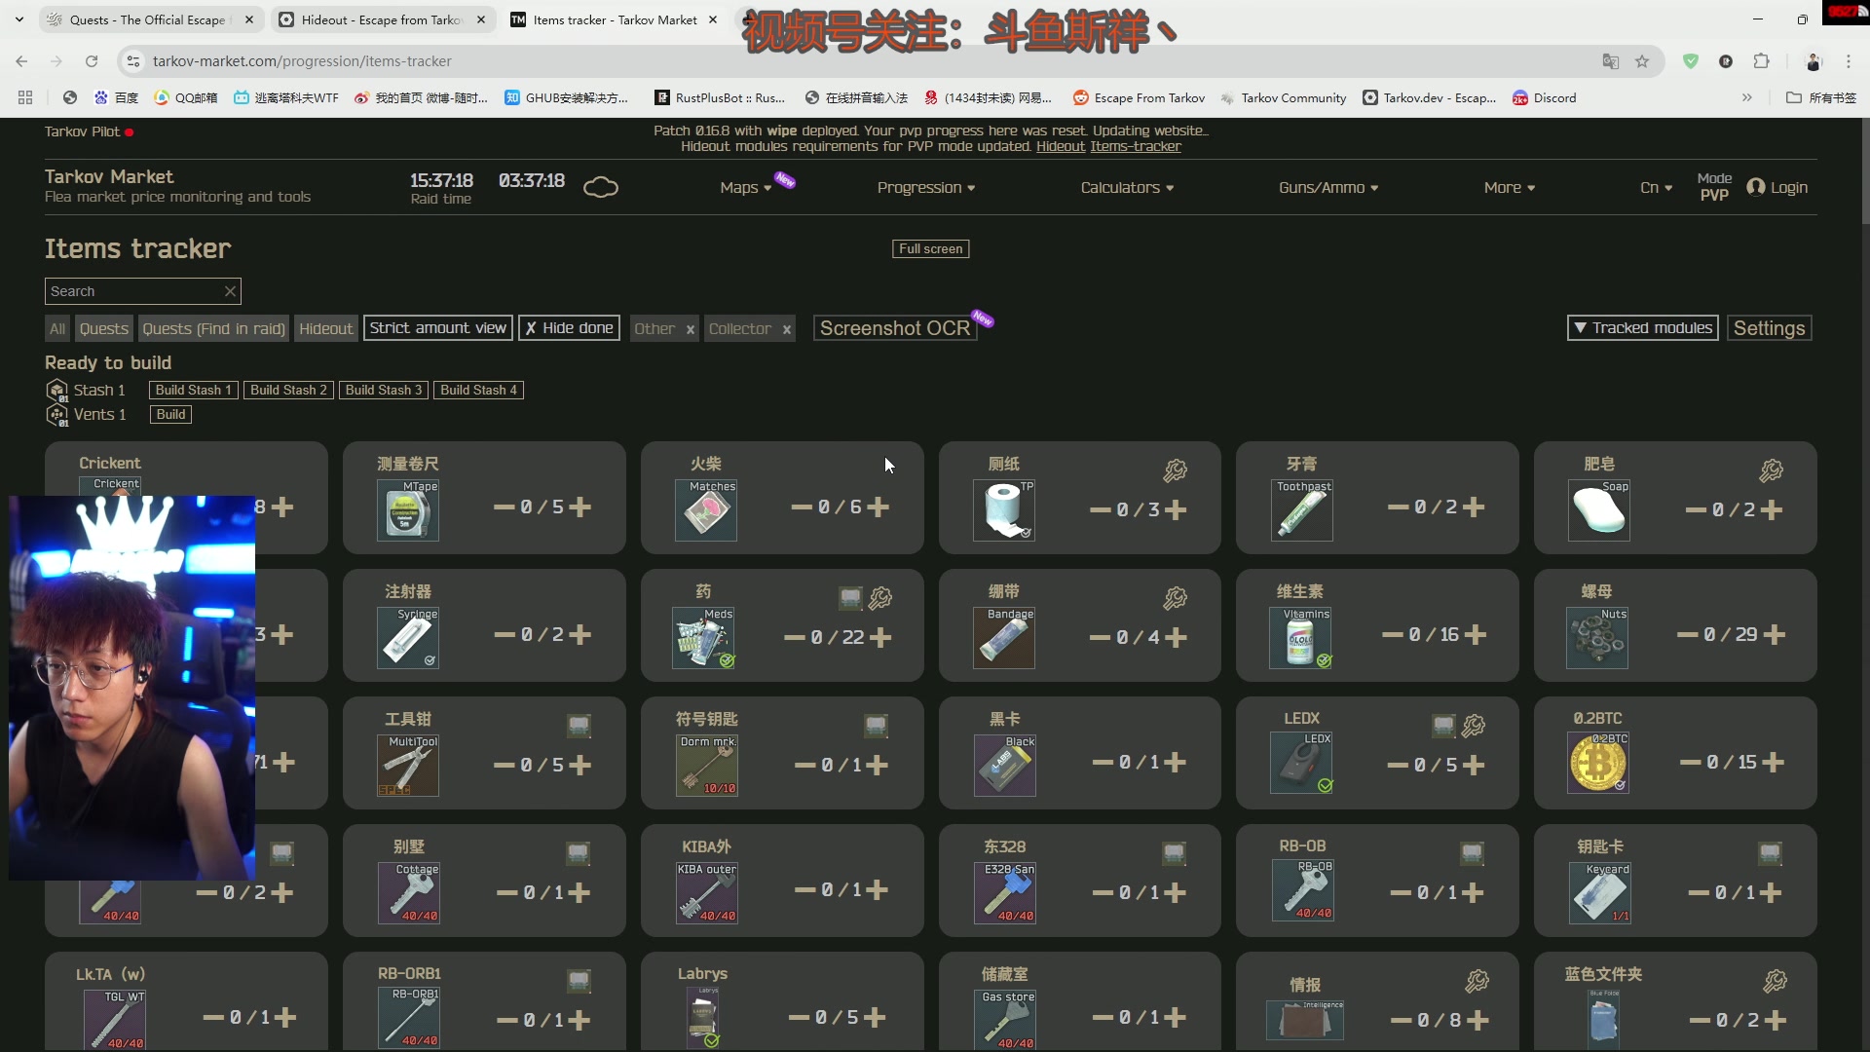Click the browser reload button
This screenshot has height=1052, width=1870.
92,61
